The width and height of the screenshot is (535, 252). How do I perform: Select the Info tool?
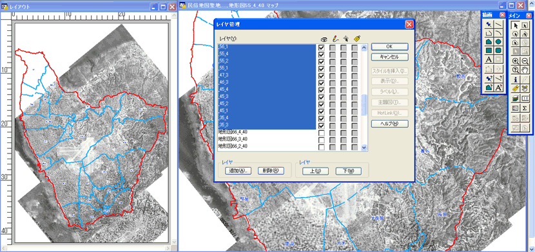click(516, 79)
